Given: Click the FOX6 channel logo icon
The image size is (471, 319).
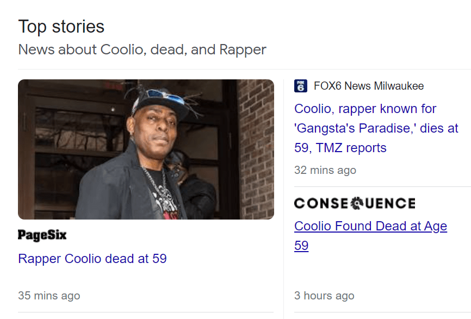Looking at the screenshot, I should click(x=301, y=86).
